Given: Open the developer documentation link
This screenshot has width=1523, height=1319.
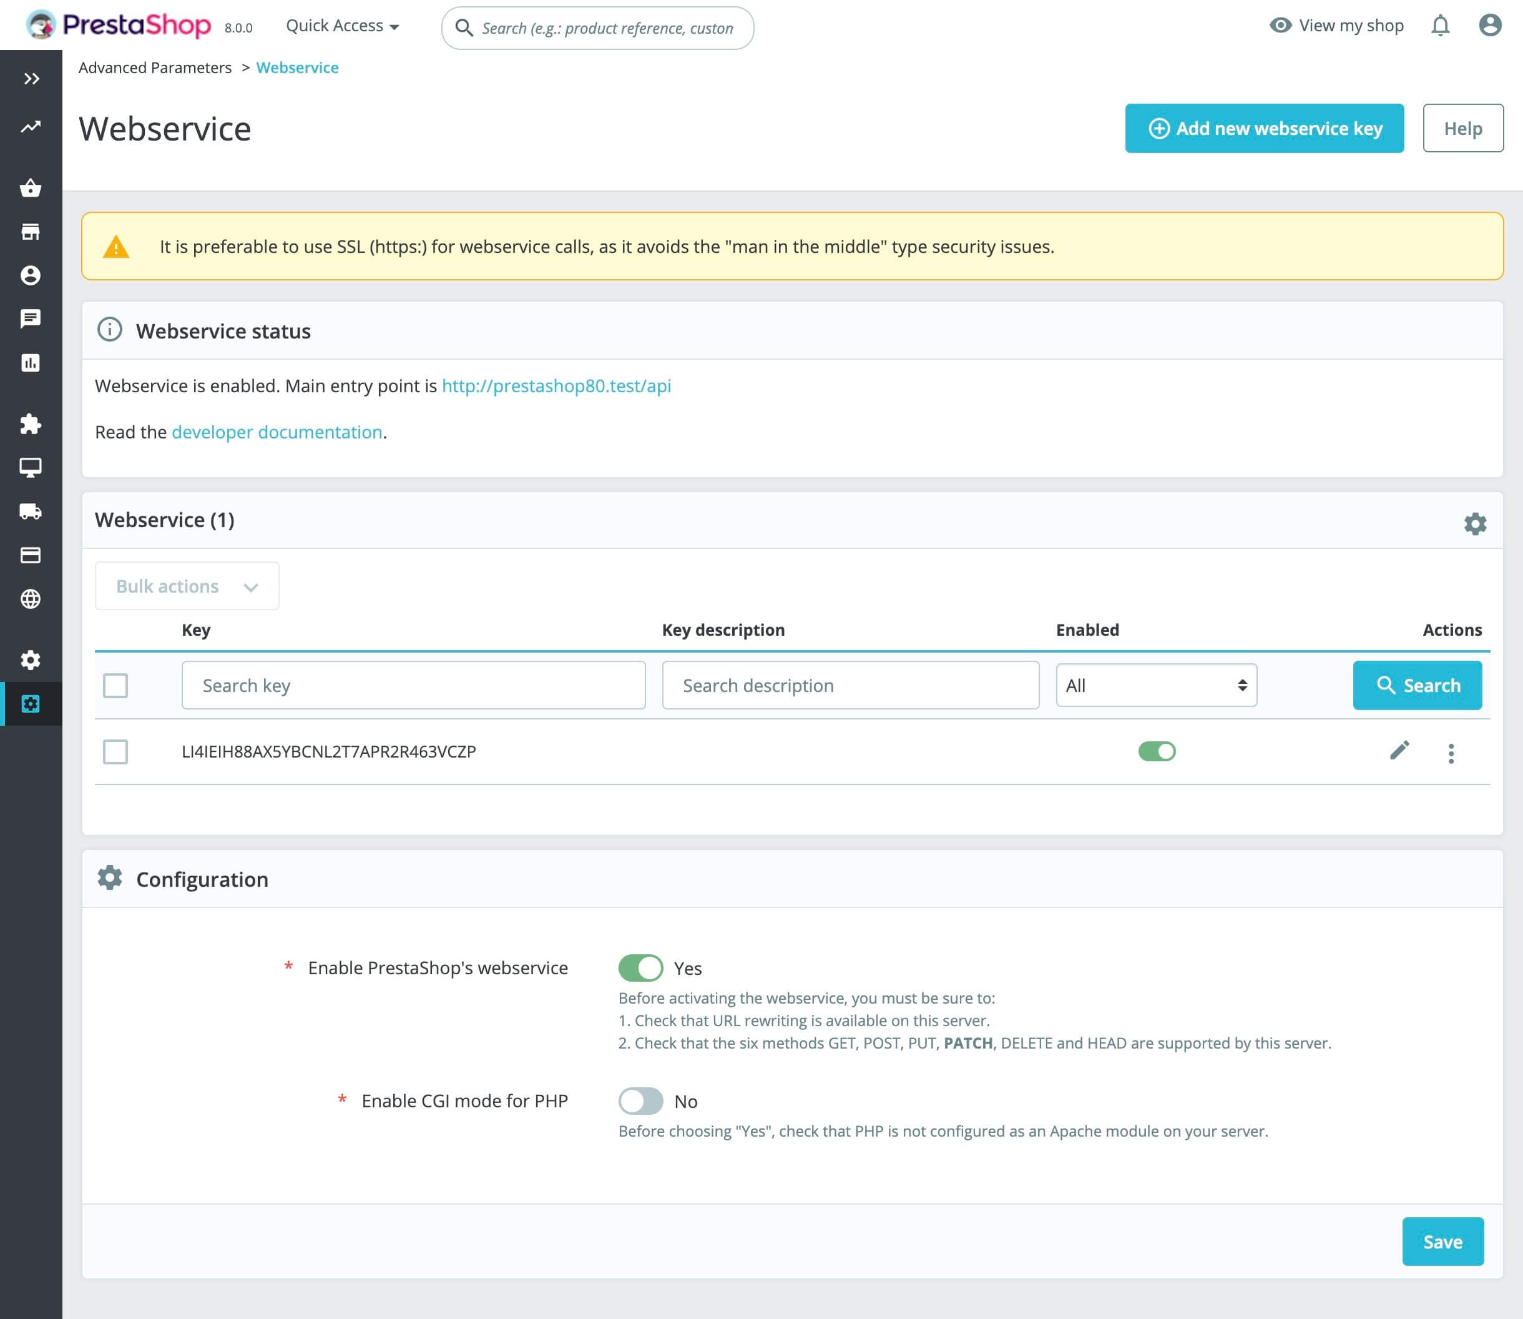Looking at the screenshot, I should (x=277, y=432).
